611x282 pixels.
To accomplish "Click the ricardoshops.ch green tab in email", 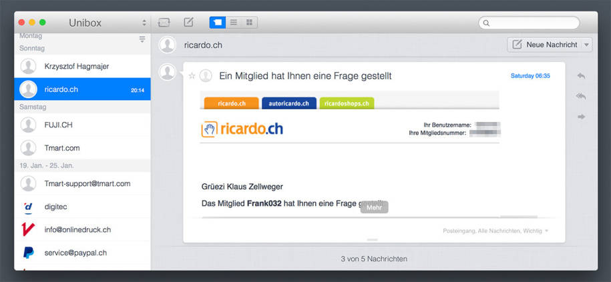I will click(347, 103).
